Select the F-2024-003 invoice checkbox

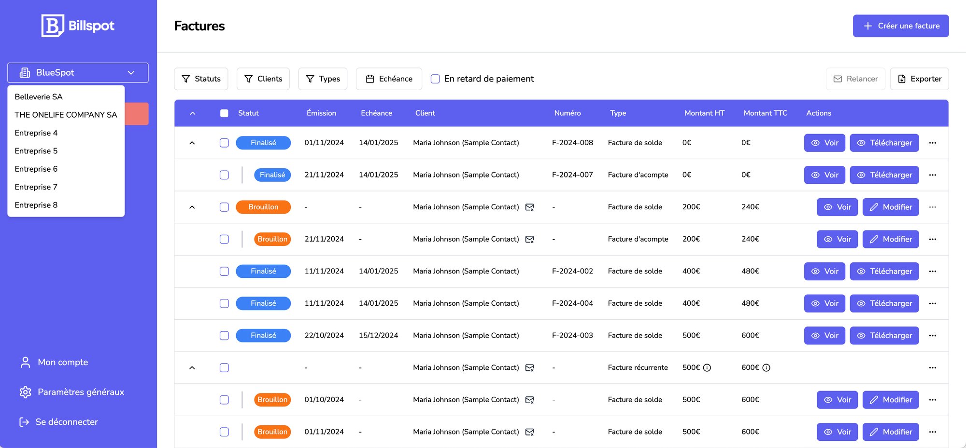(x=224, y=336)
